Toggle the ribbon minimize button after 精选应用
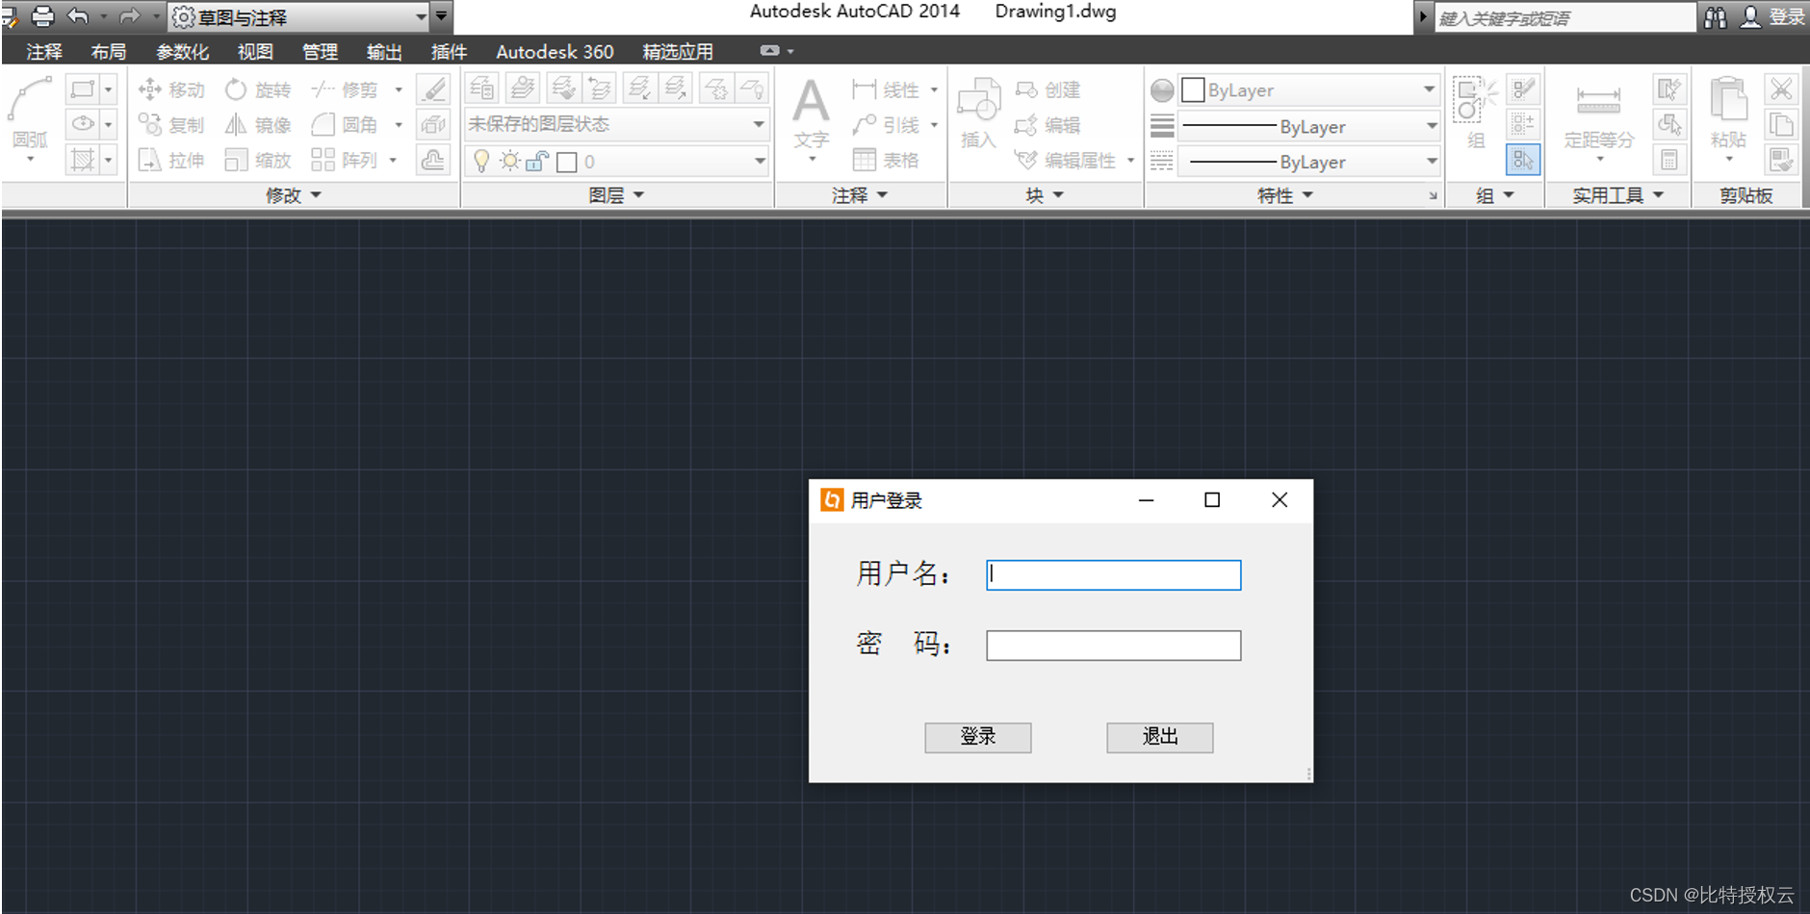The image size is (1810, 914). click(x=769, y=51)
